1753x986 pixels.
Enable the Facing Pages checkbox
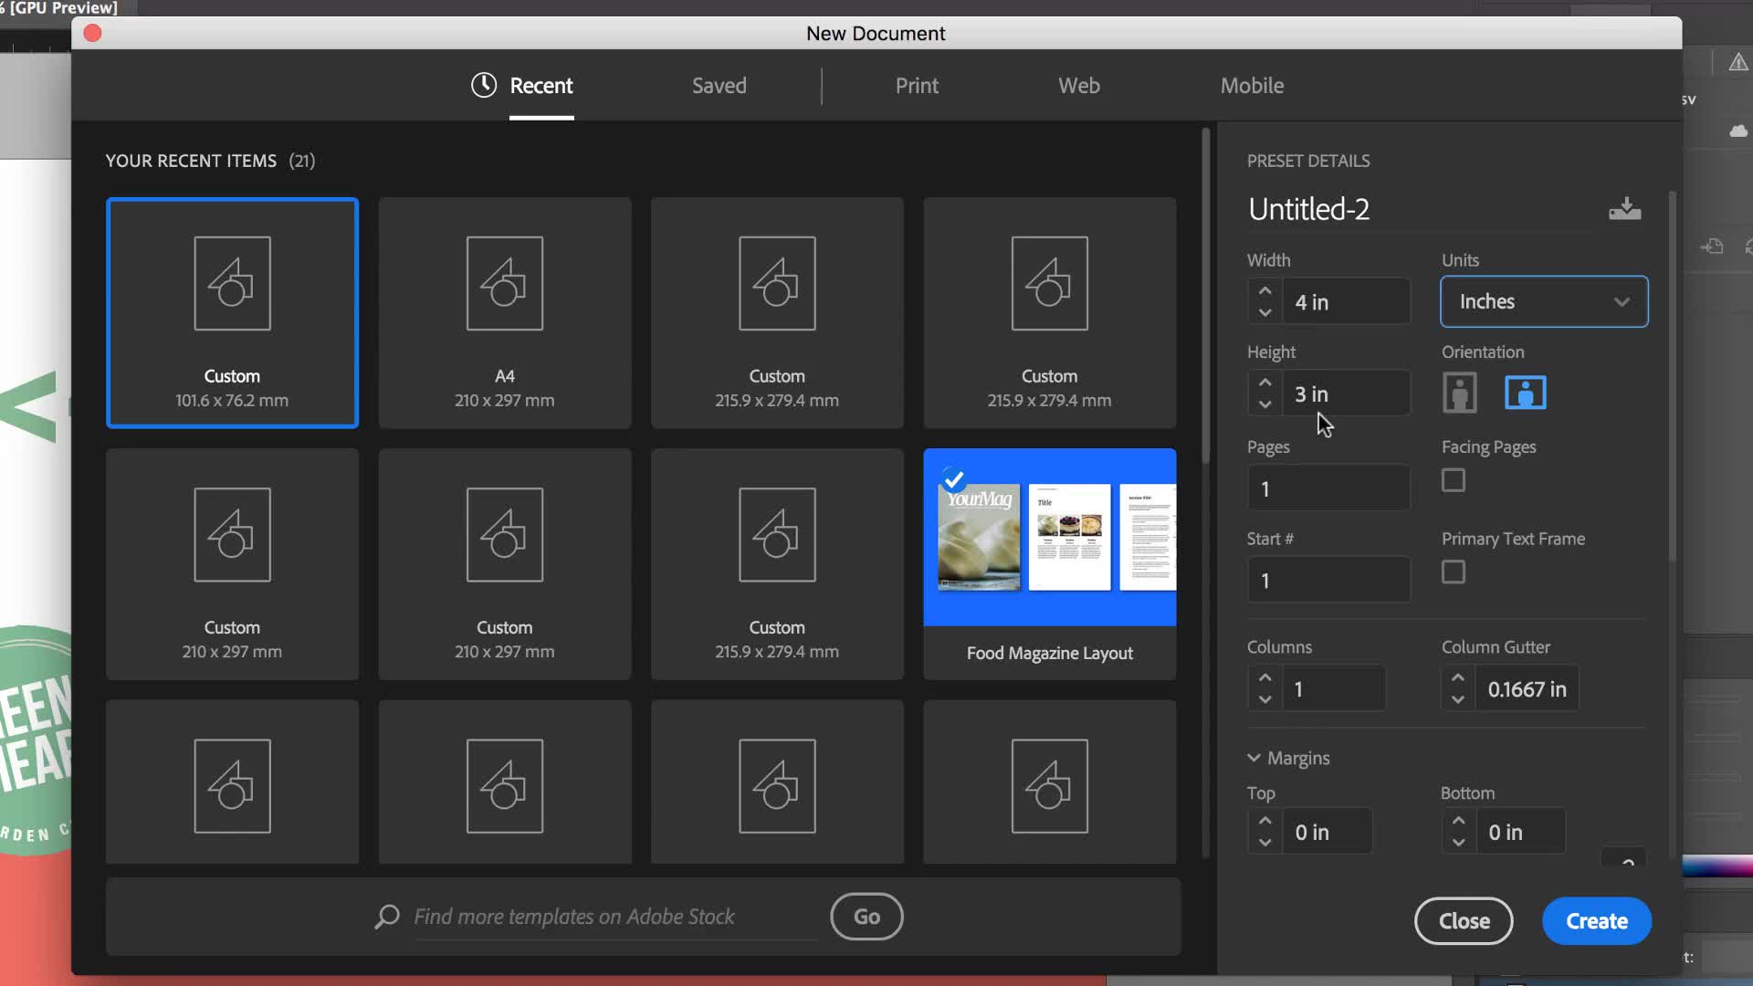pyautogui.click(x=1454, y=480)
